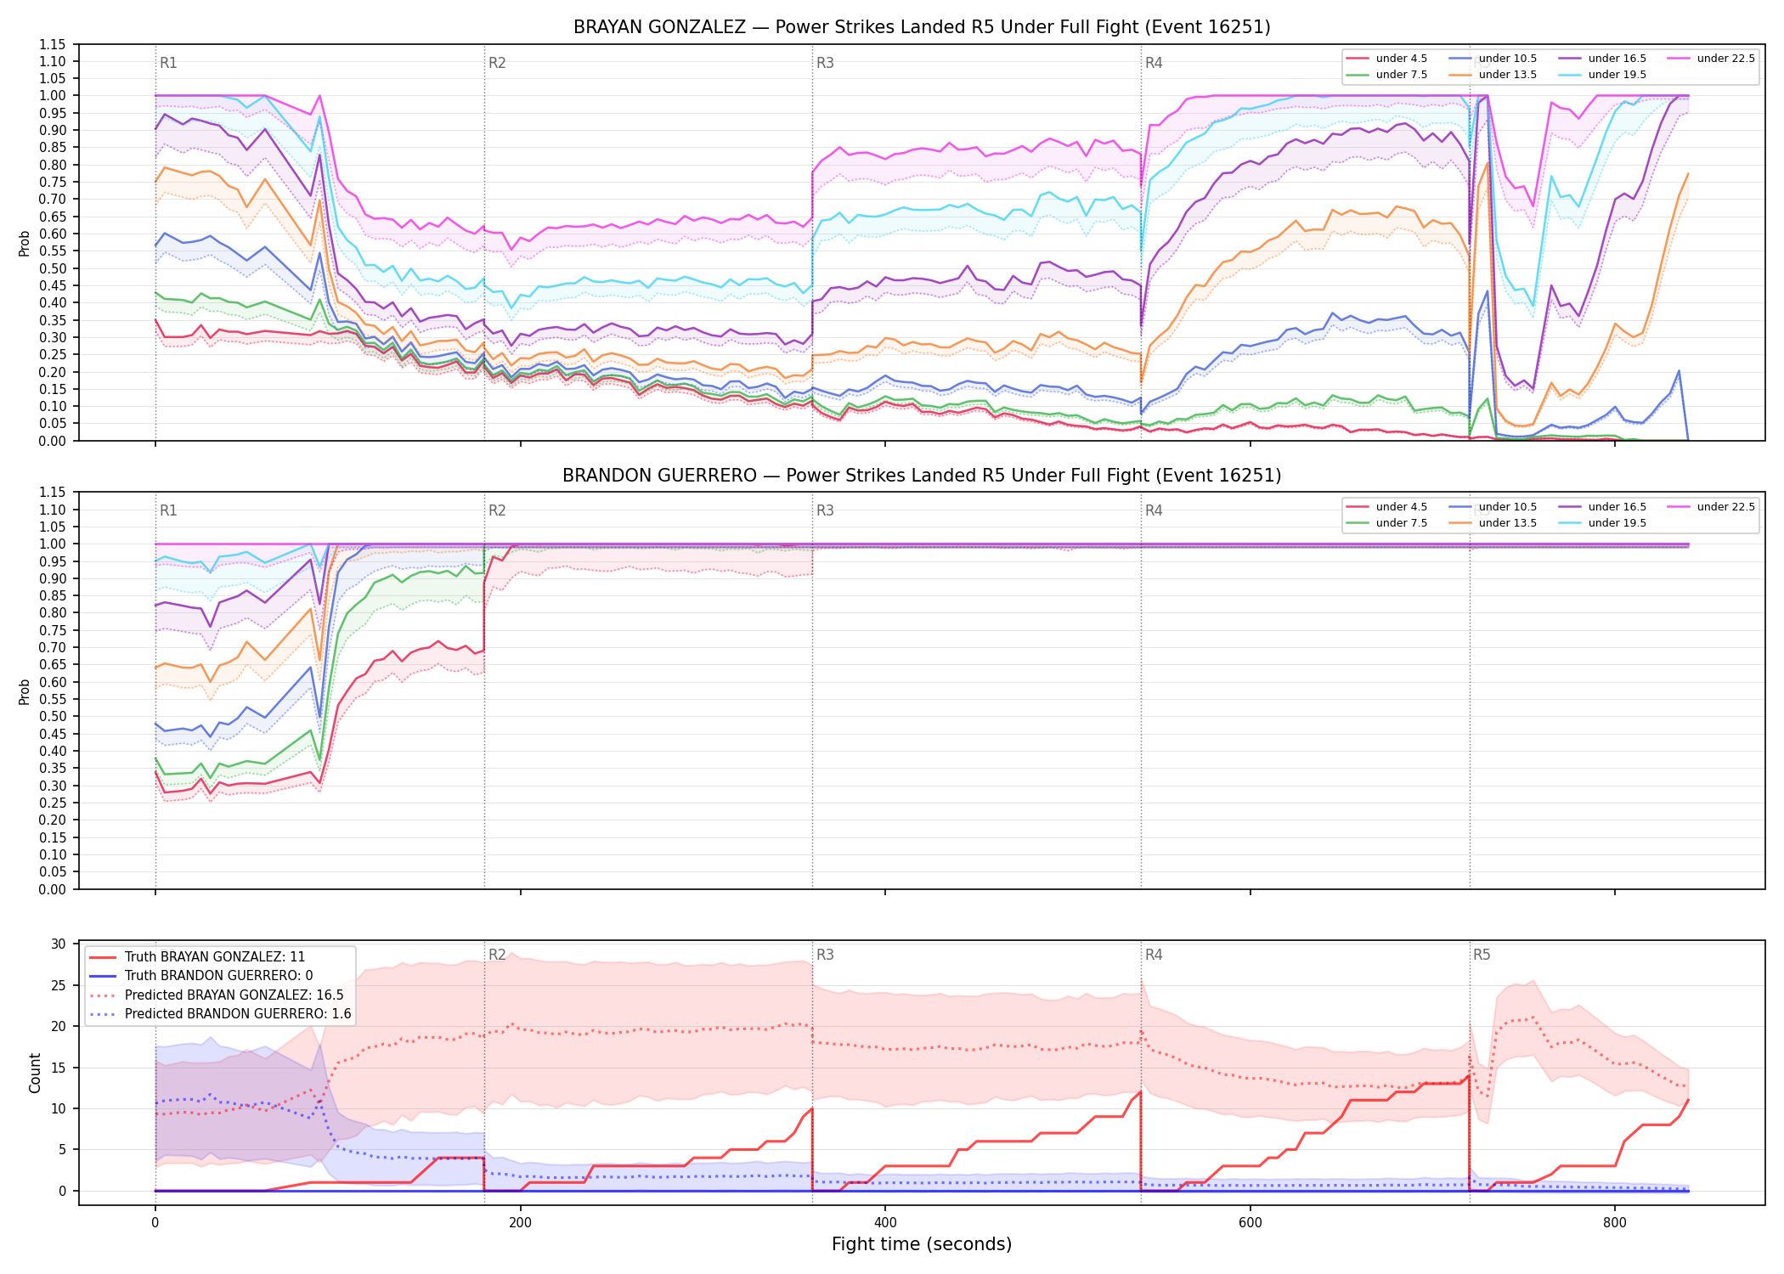
Task: Click the 'Prob' y-axis label of middle chart
Action: pyautogui.click(x=25, y=691)
